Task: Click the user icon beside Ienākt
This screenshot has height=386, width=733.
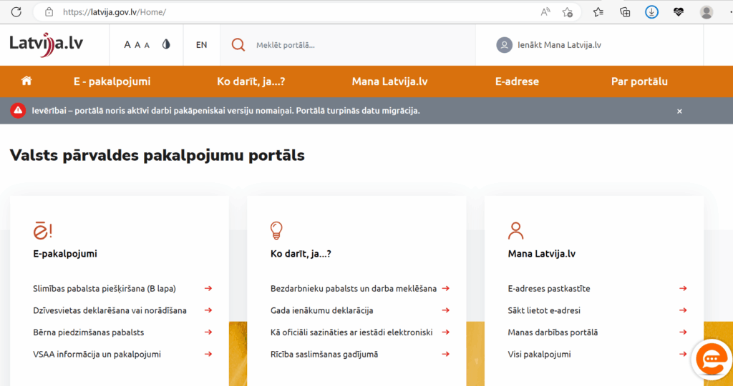Action: coord(504,45)
